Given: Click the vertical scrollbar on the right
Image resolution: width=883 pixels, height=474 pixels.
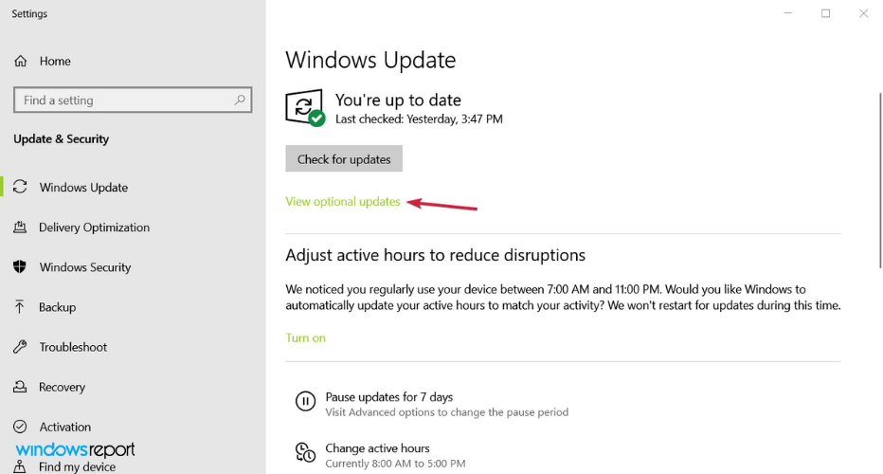Looking at the screenshot, I should [x=880, y=180].
